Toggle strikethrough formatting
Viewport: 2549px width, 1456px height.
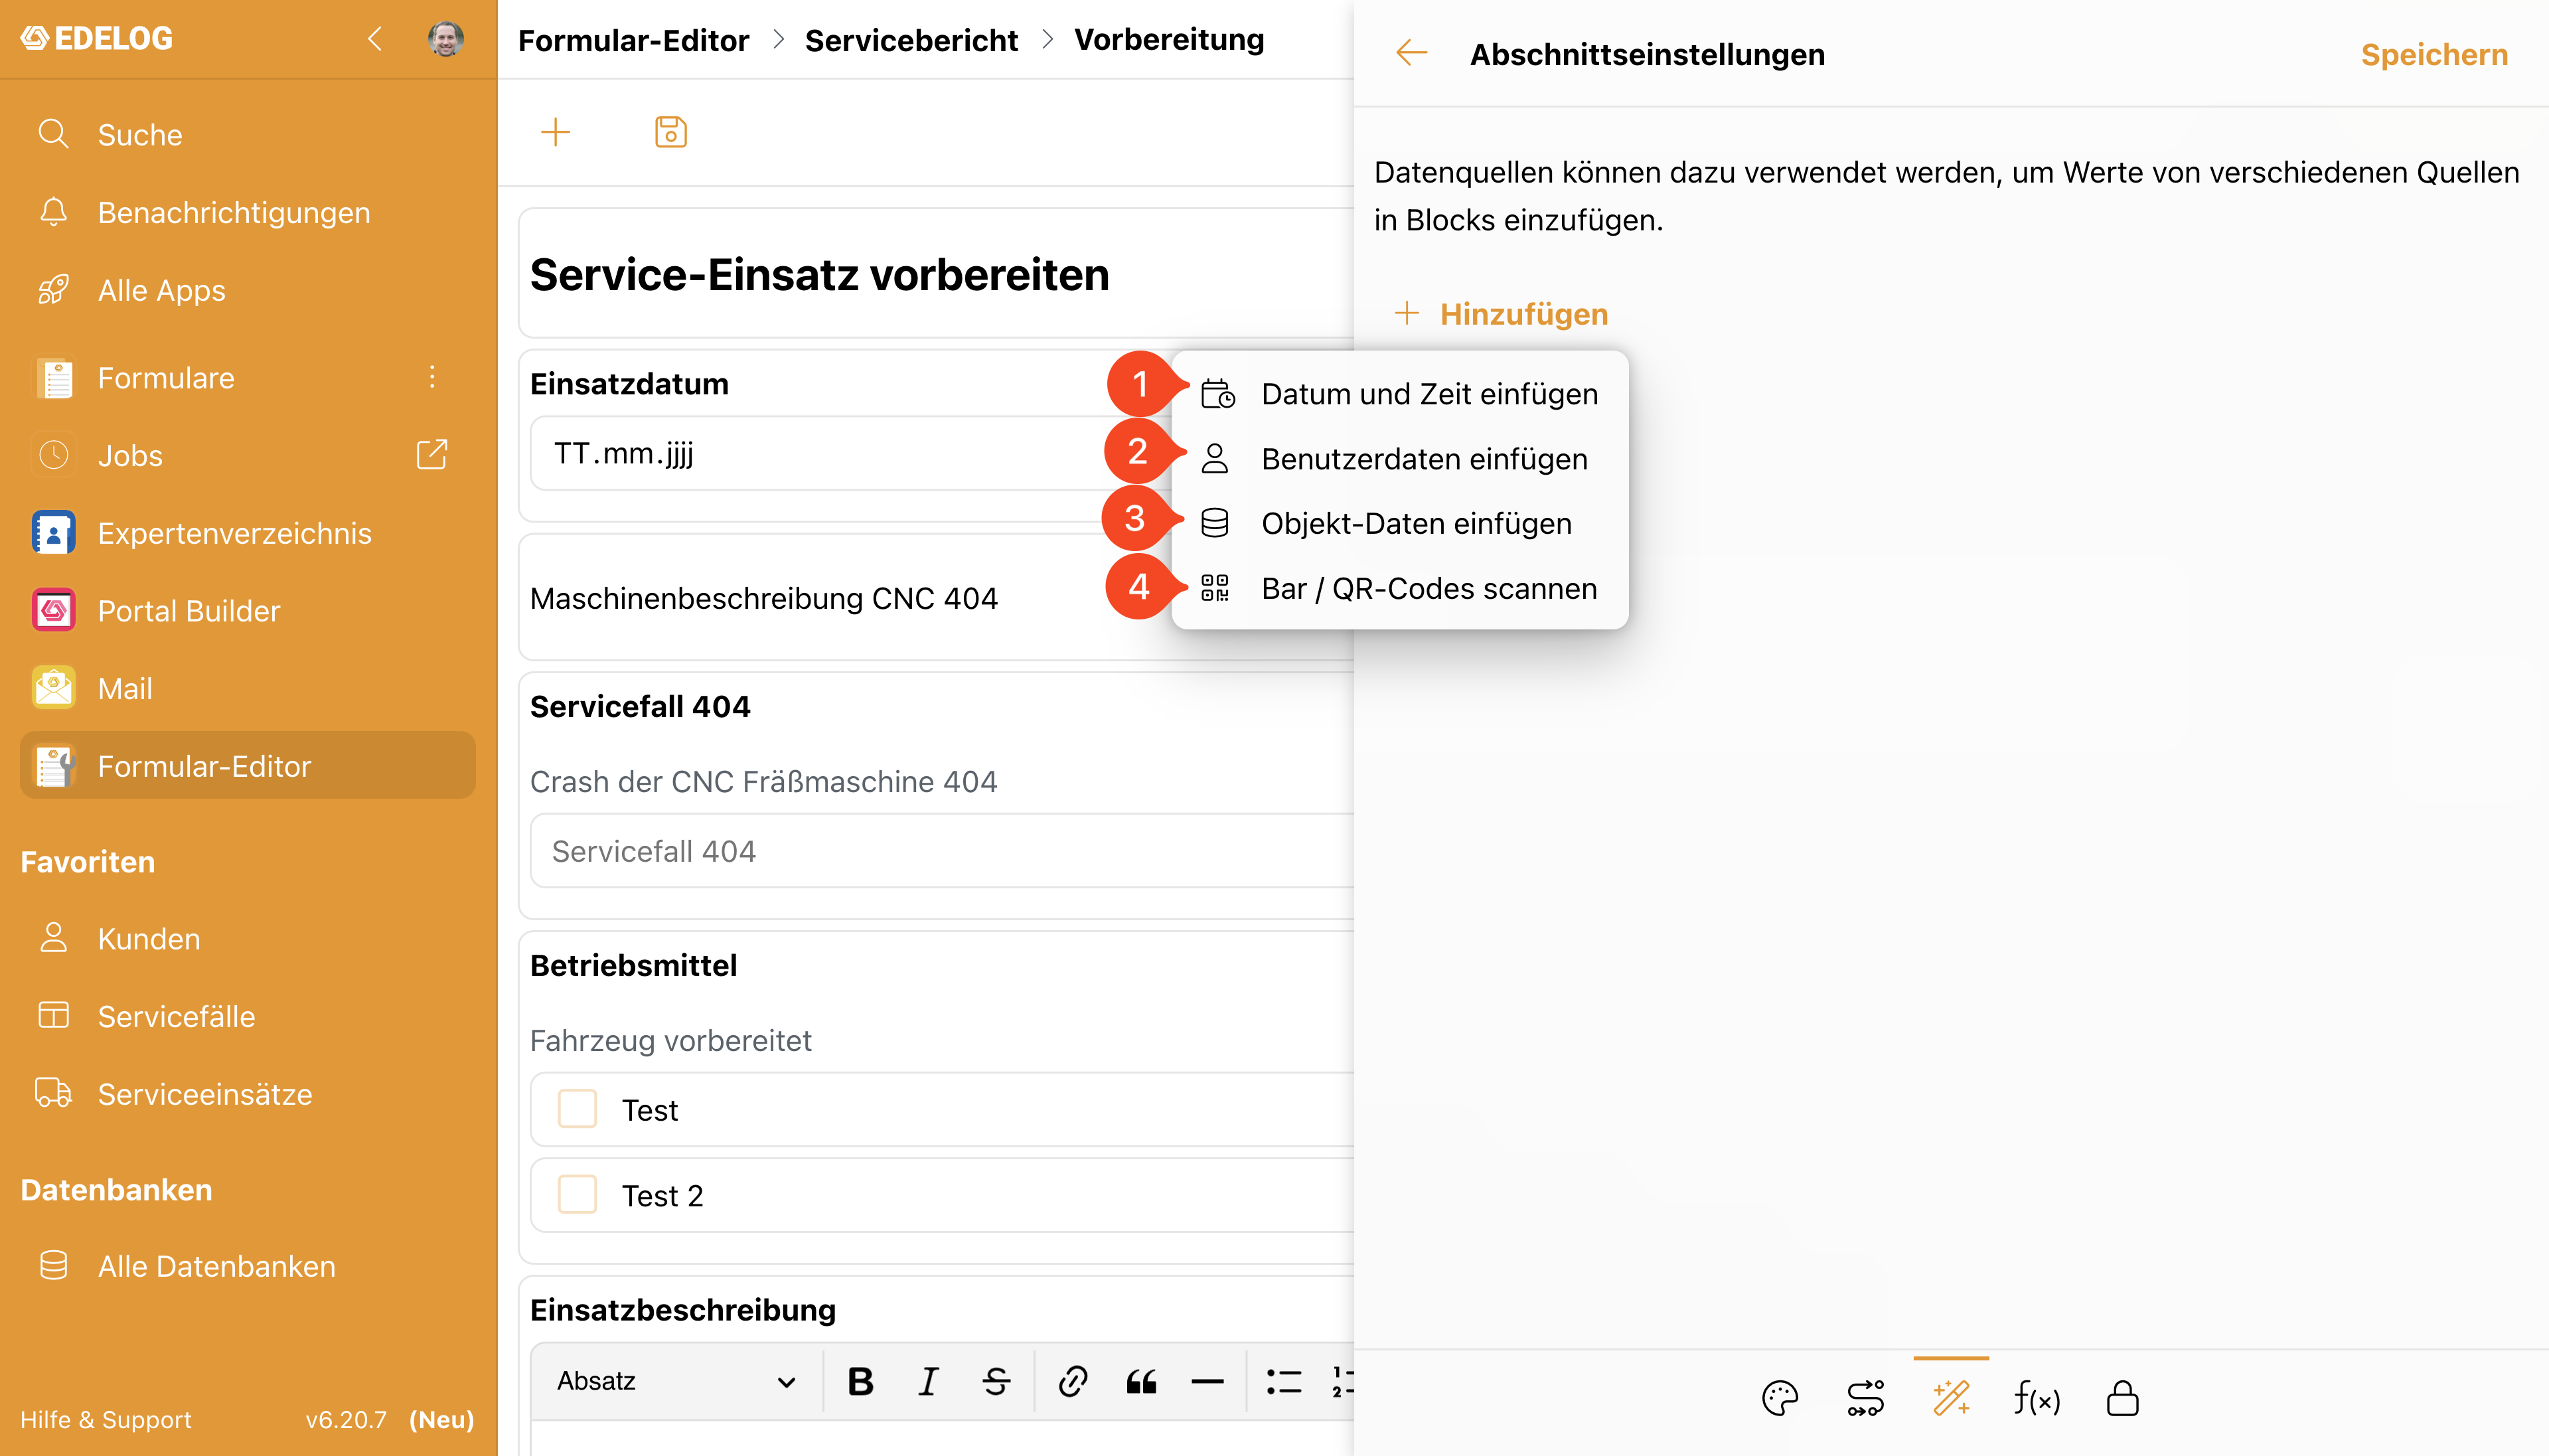click(996, 1381)
